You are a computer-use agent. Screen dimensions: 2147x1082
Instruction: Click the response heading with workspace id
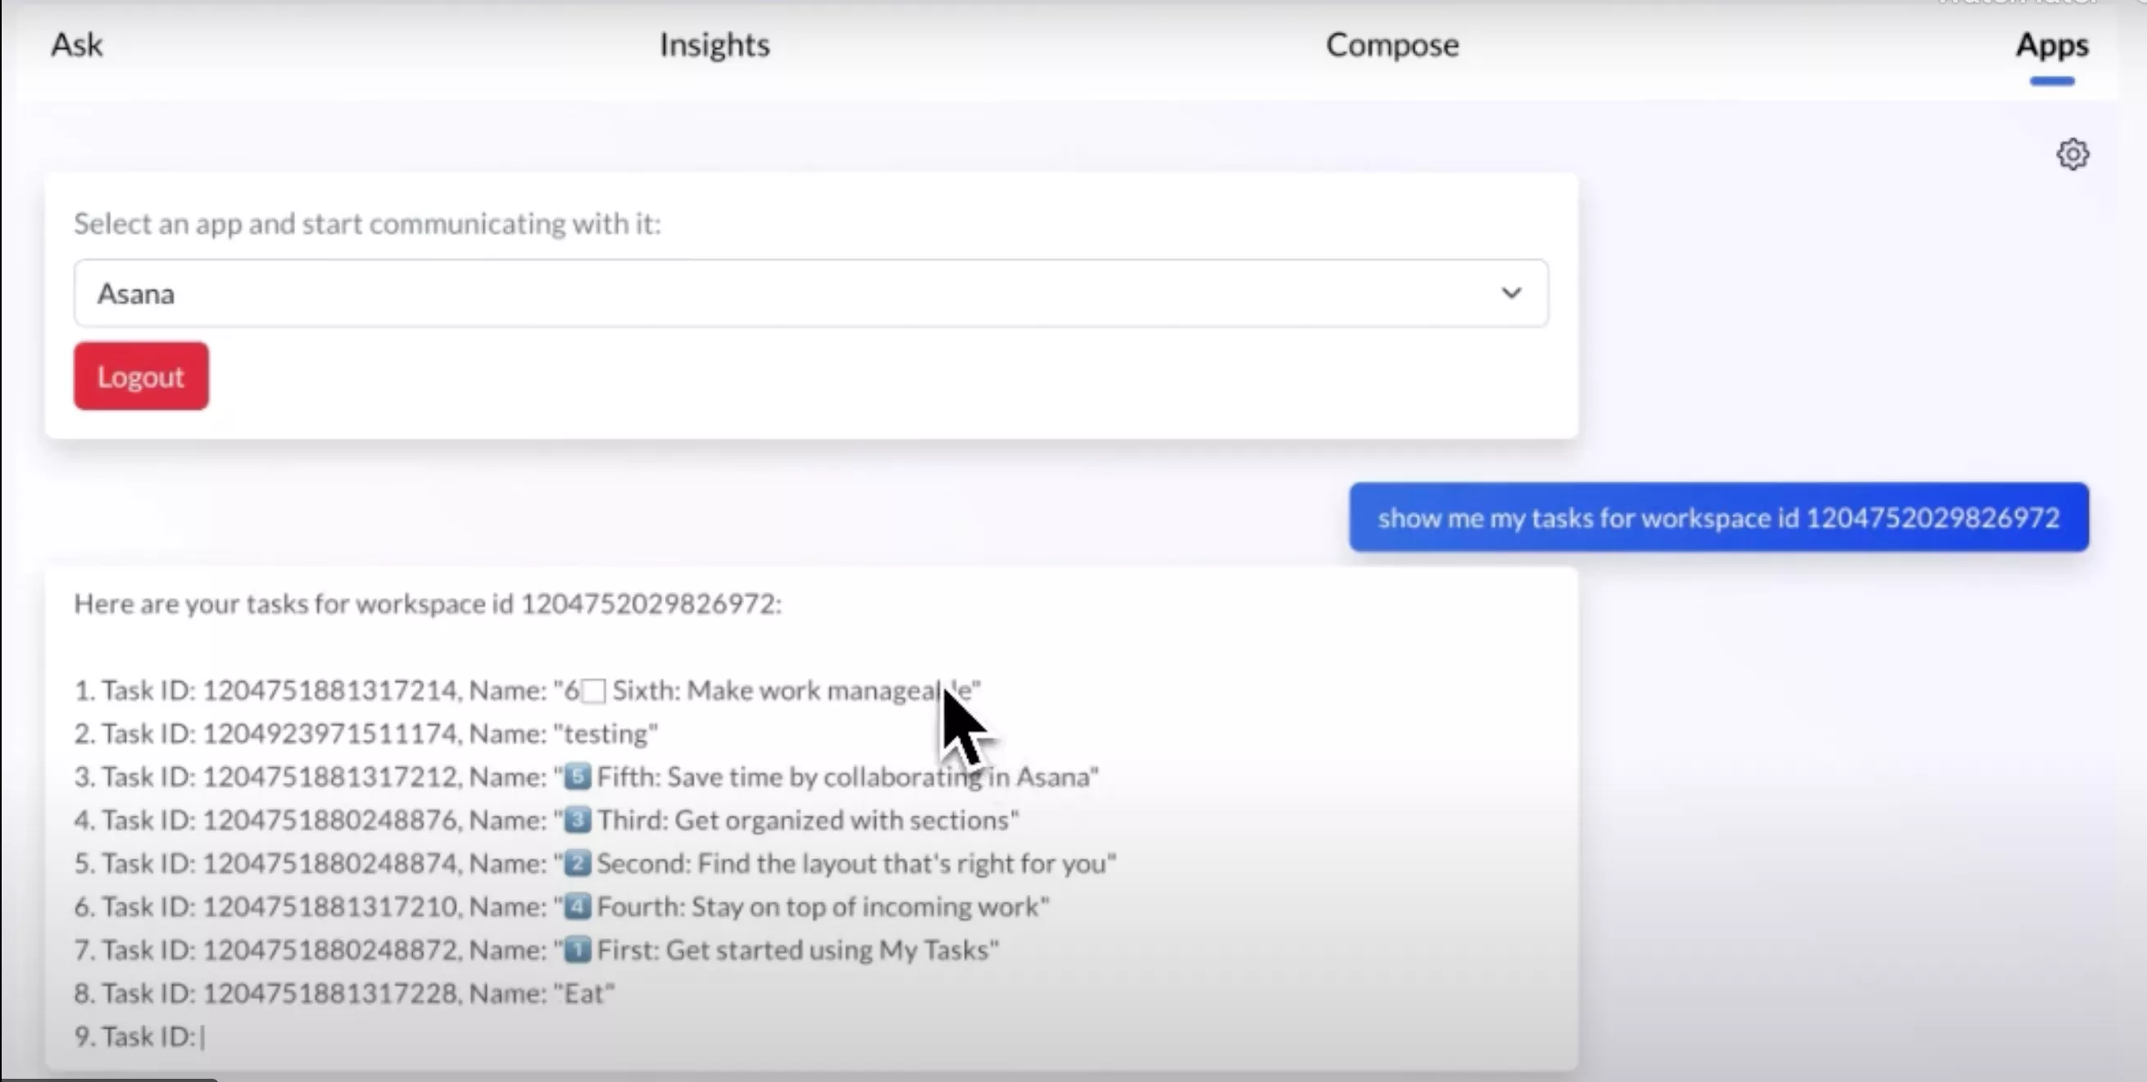click(428, 604)
